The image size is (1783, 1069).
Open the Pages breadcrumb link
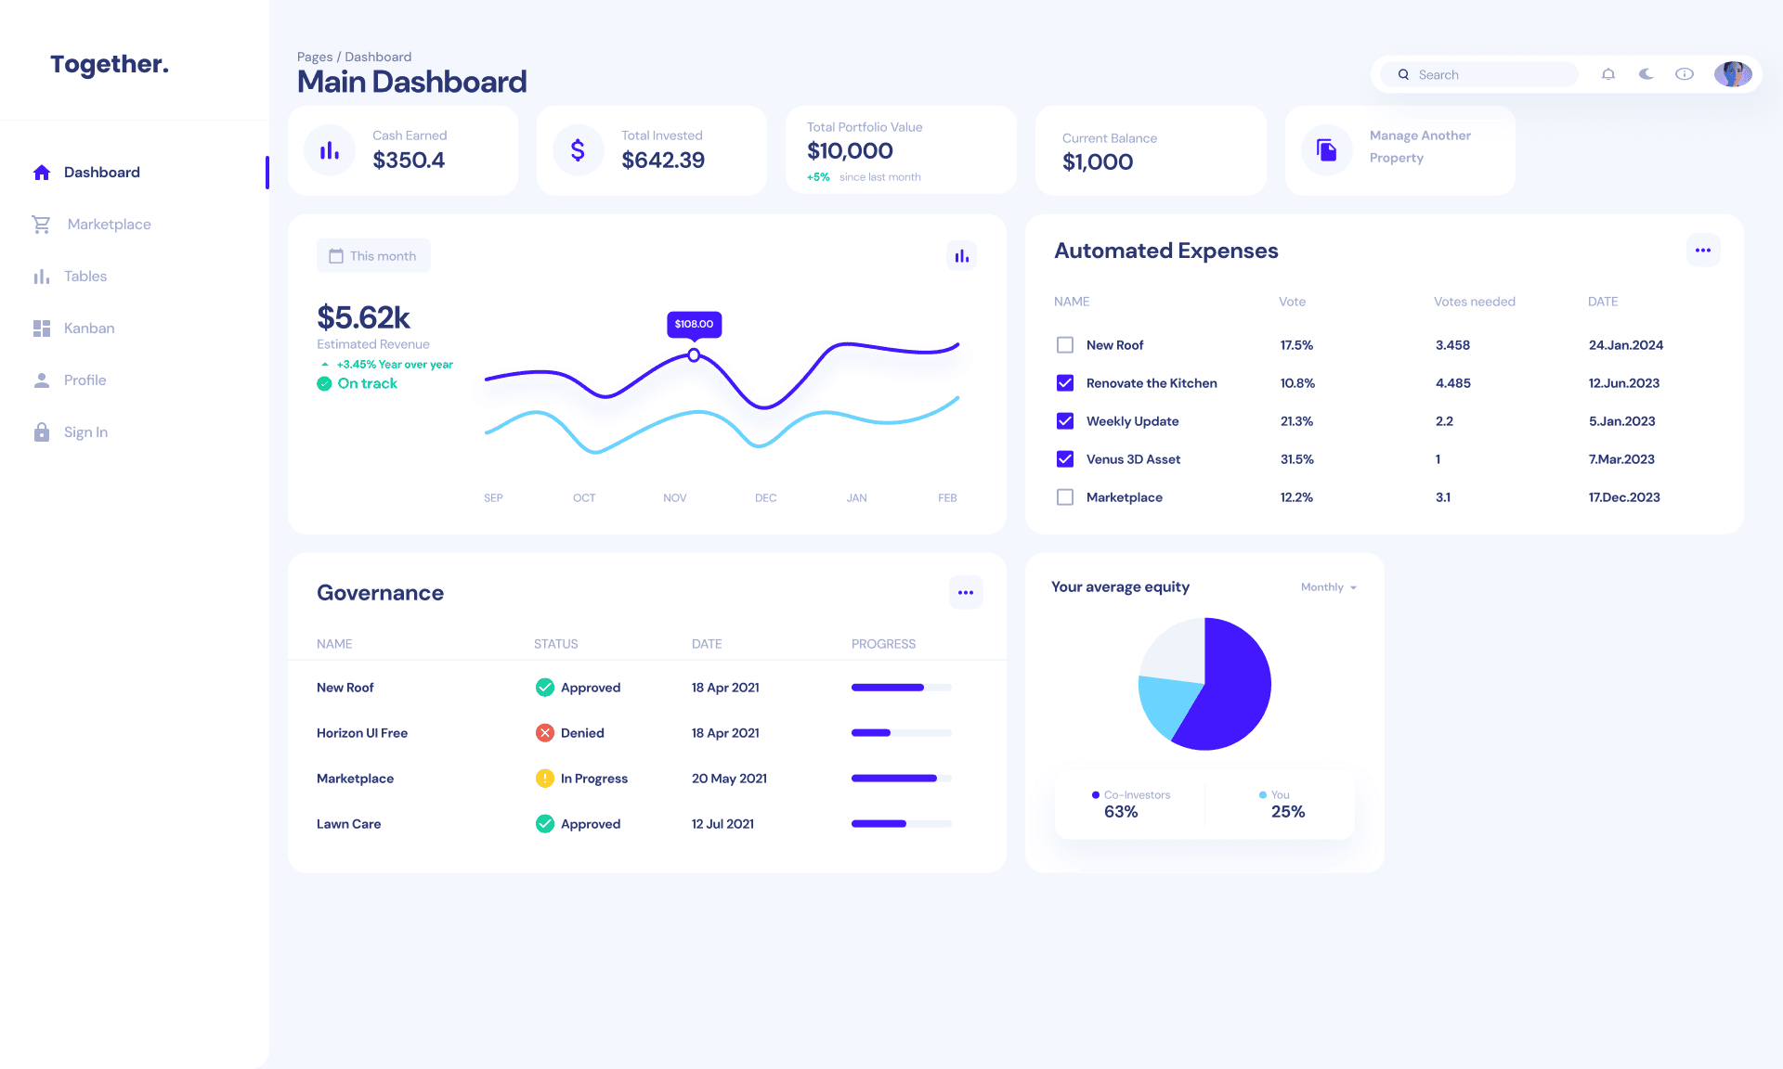tap(316, 57)
